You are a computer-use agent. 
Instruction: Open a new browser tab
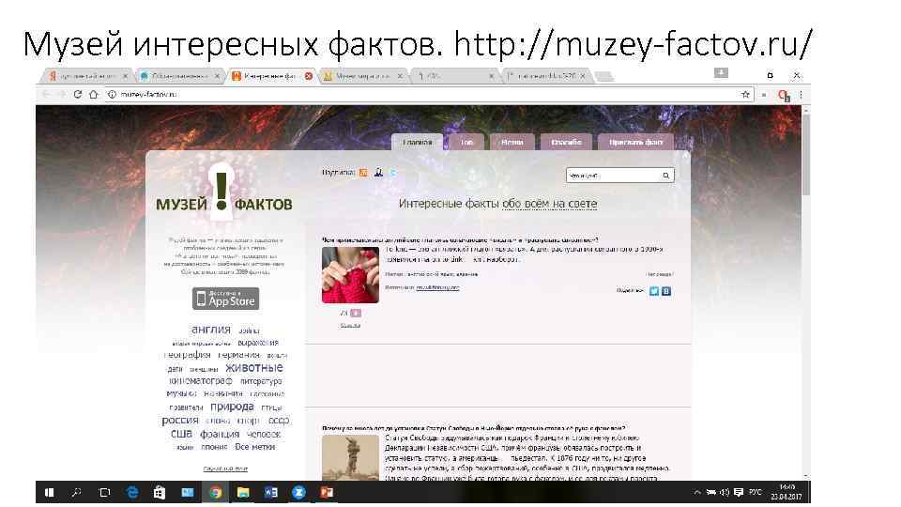point(603,76)
